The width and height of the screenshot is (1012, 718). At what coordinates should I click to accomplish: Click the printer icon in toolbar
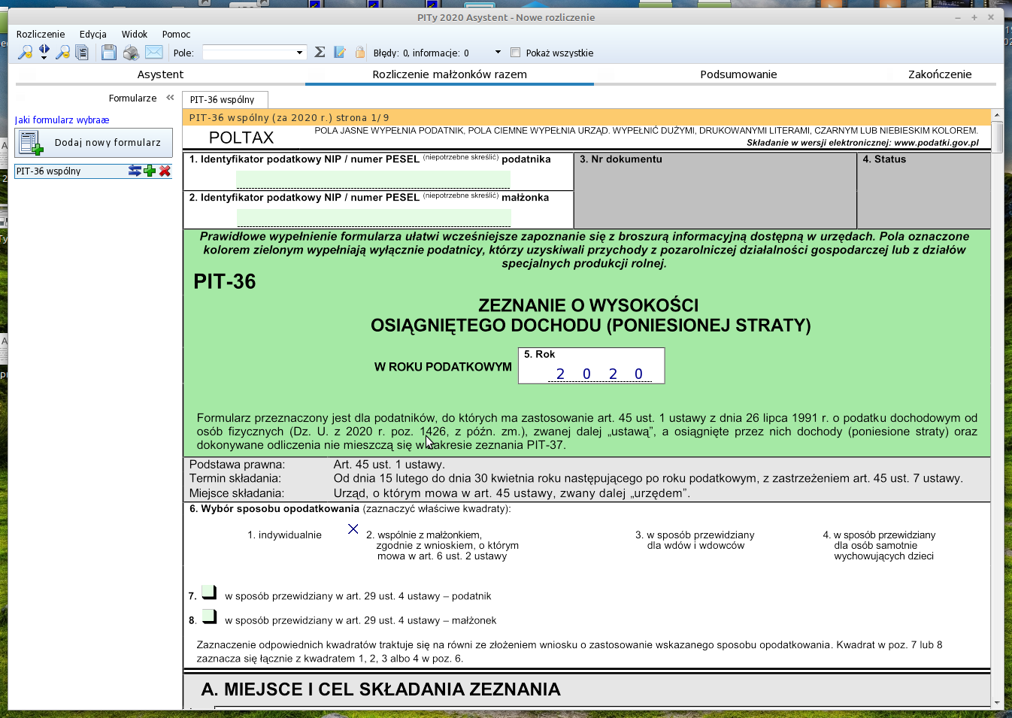click(131, 53)
